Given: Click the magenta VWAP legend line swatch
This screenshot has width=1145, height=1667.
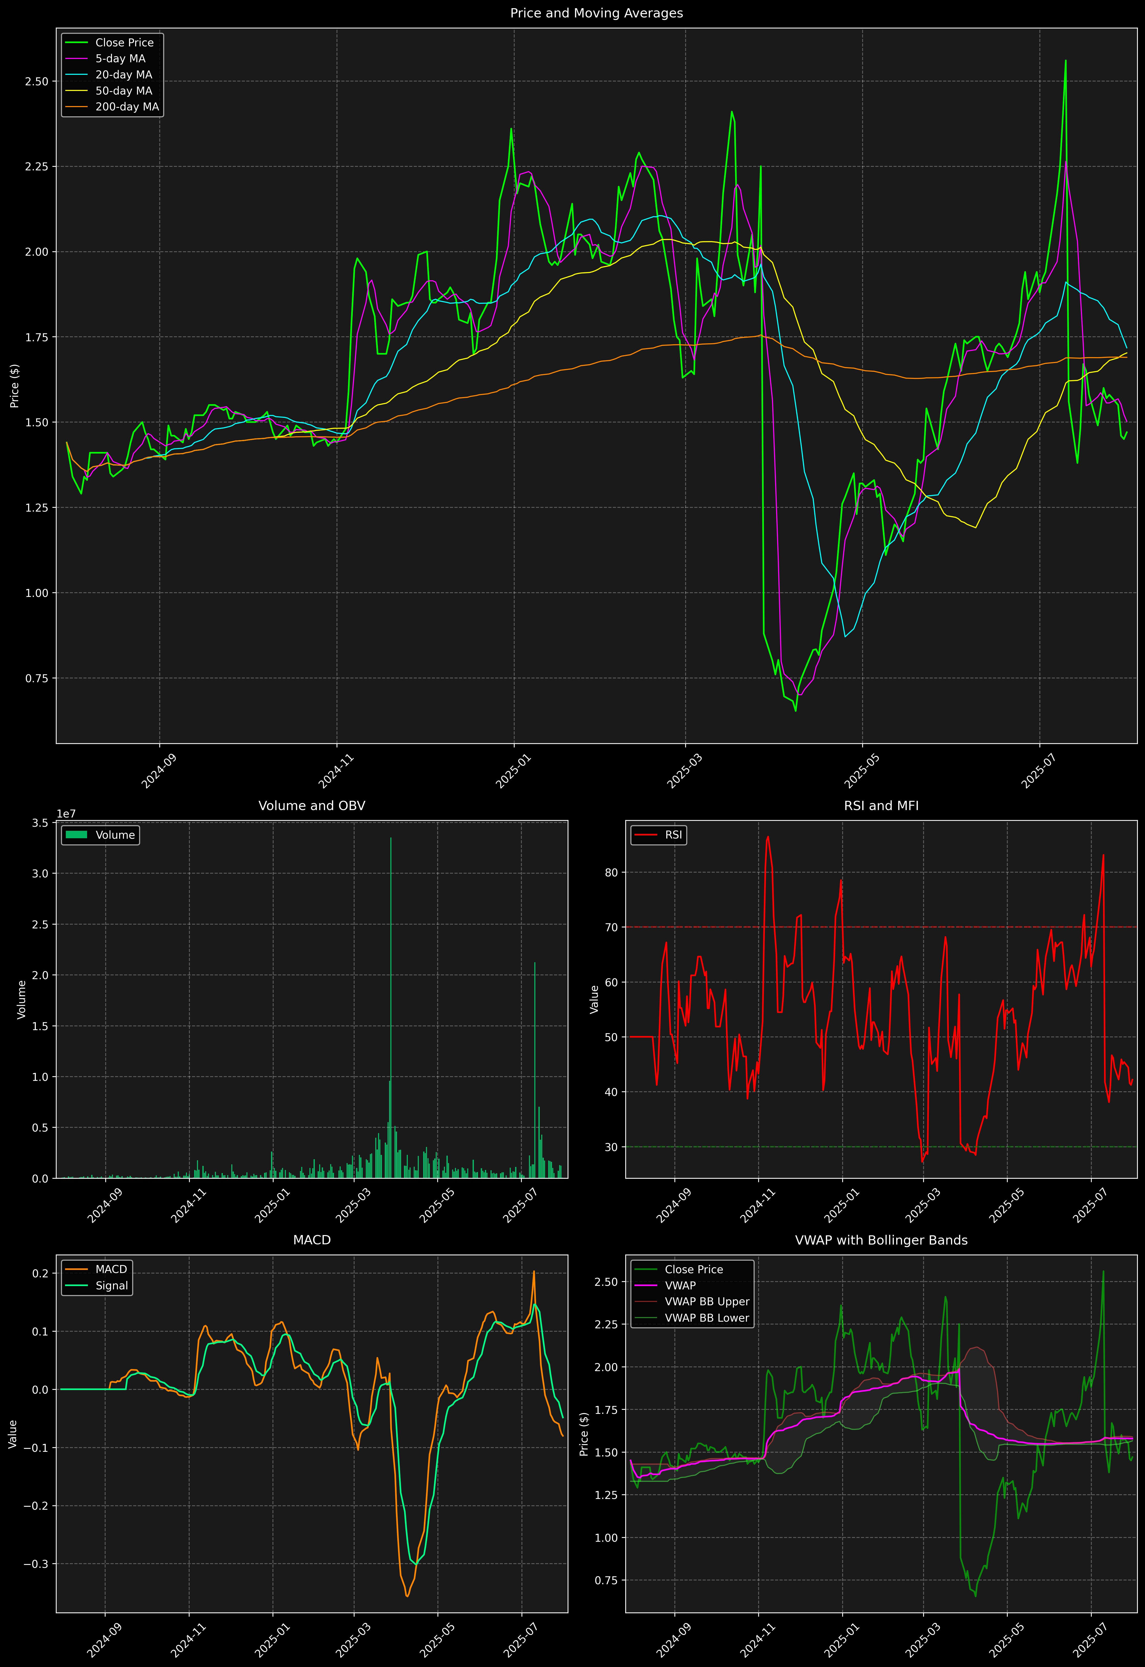Looking at the screenshot, I should (646, 1285).
